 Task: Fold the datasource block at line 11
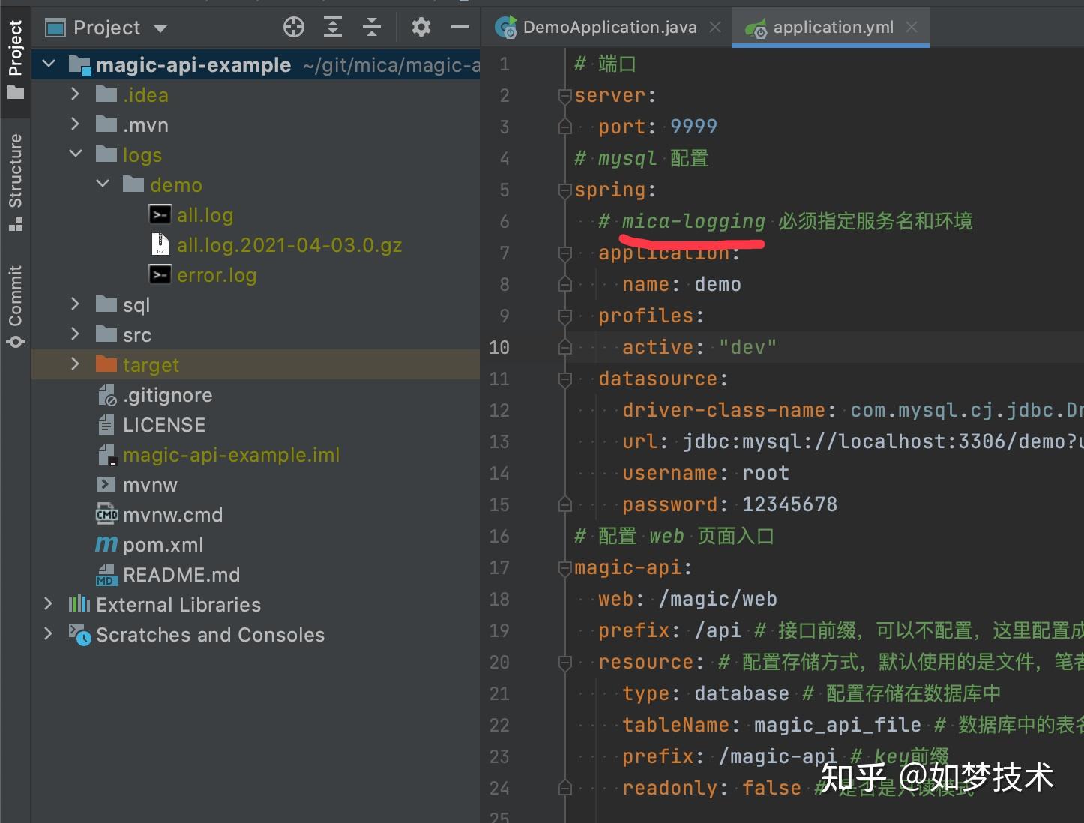point(565,379)
